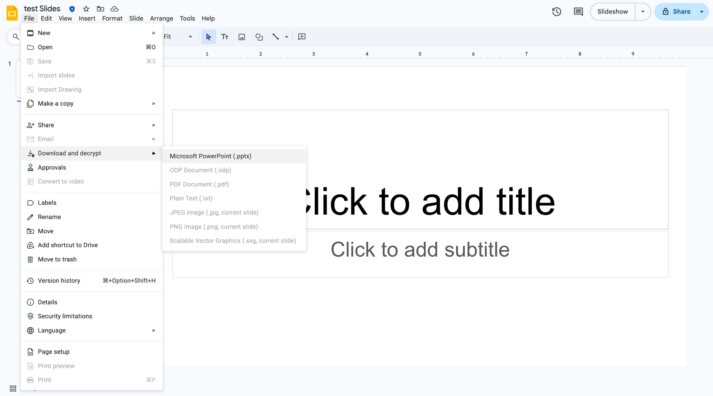This screenshot has height=396, width=713.
Task: Star the test Slides presentation
Action: pos(86,9)
